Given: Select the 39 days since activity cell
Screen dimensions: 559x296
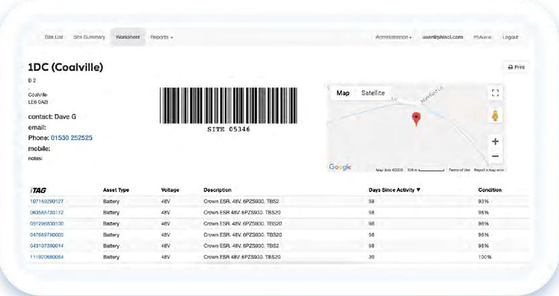Looking at the screenshot, I should [x=371, y=257].
